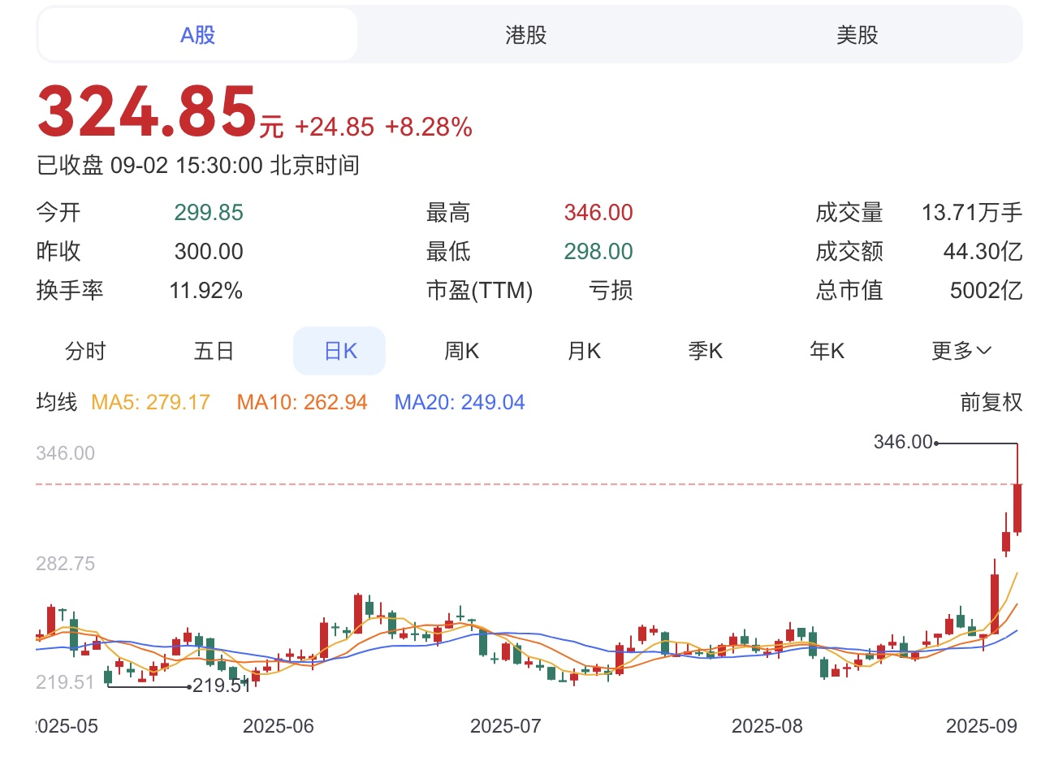1054x757 pixels.
Task: Click the 市盈(TTM) value 亏损
Action: (x=611, y=291)
